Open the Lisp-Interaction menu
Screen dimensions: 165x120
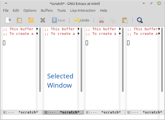click(x=83, y=10)
